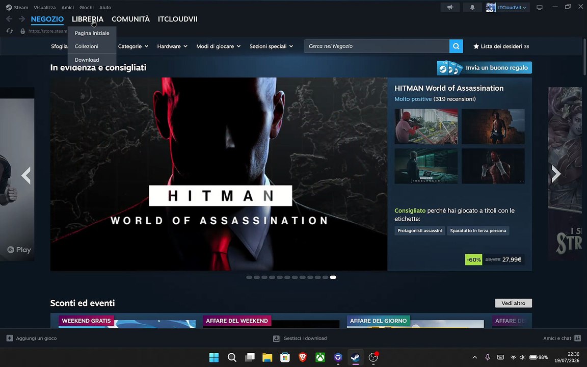Open the Amici menu
Screen dimensions: 587x367
tap(67, 8)
